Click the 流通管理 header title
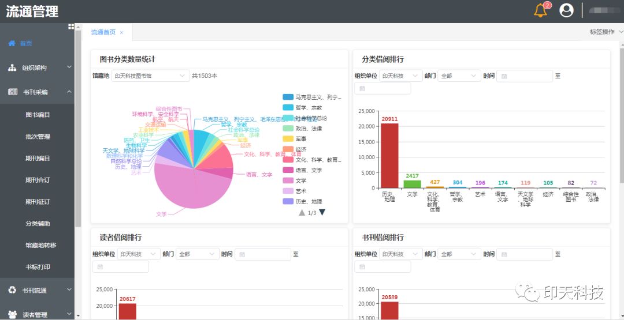 tap(32, 11)
